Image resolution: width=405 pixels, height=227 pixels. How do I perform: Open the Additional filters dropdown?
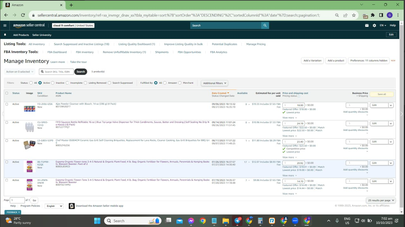(x=214, y=83)
